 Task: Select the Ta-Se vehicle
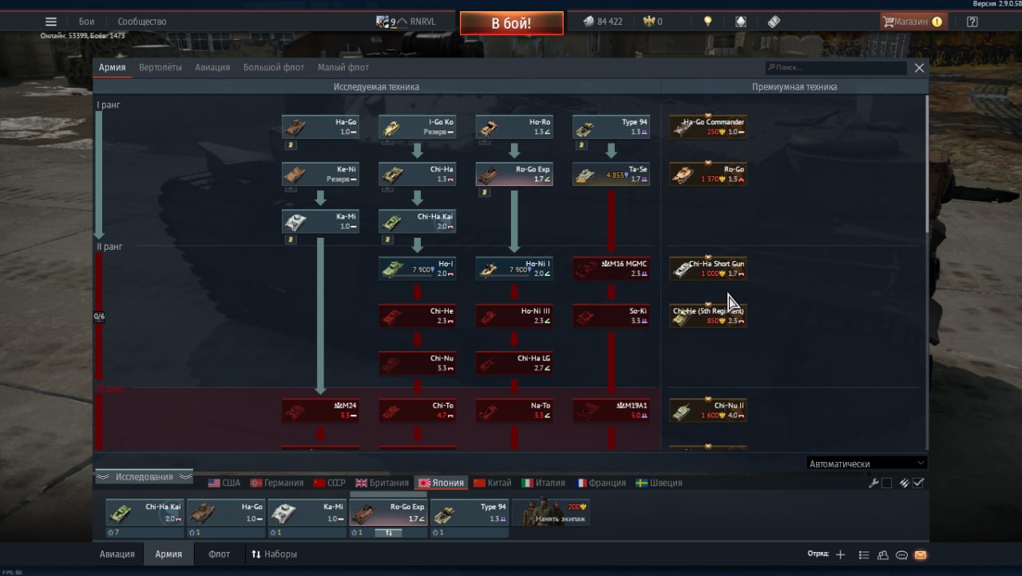tap(611, 175)
